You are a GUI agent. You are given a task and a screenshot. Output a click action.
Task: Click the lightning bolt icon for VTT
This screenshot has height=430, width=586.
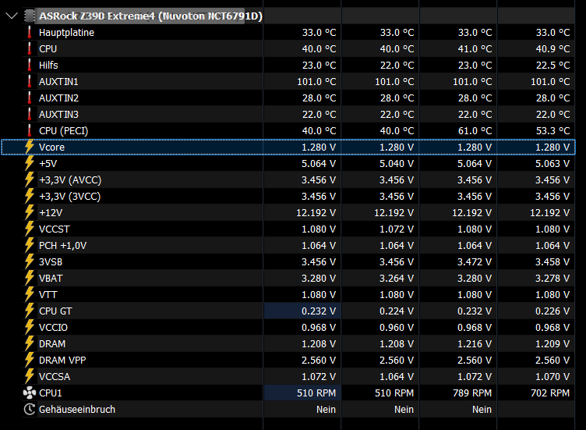click(x=30, y=294)
